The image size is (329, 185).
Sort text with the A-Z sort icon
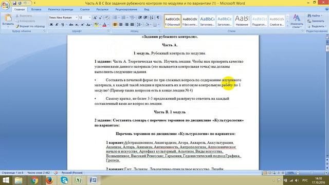coord(152,17)
